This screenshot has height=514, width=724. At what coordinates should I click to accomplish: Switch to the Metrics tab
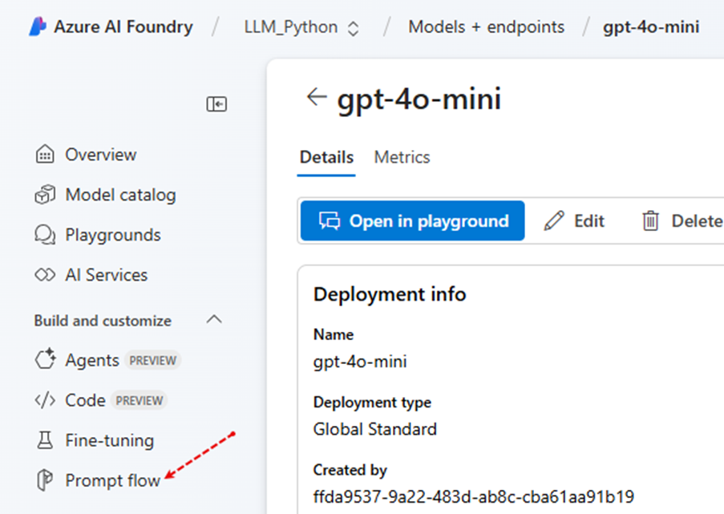[402, 157]
